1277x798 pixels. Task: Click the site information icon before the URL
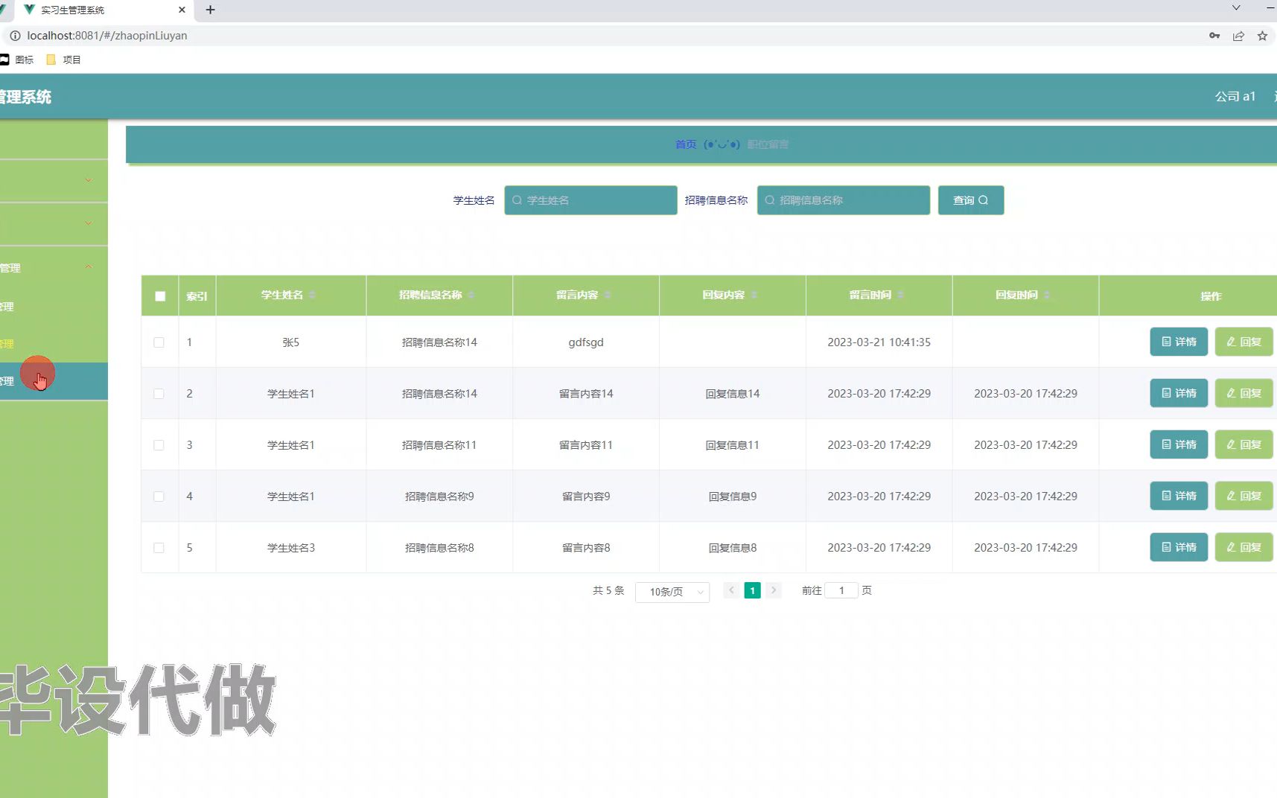click(15, 36)
